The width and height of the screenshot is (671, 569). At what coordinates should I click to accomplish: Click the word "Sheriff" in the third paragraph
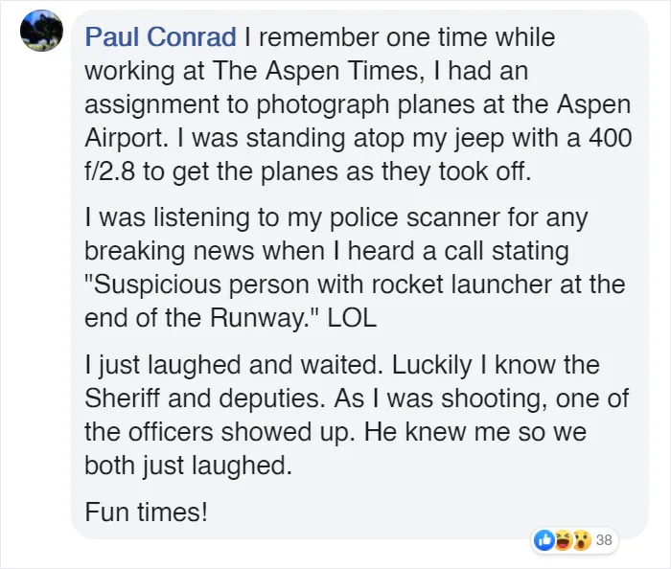(123, 398)
